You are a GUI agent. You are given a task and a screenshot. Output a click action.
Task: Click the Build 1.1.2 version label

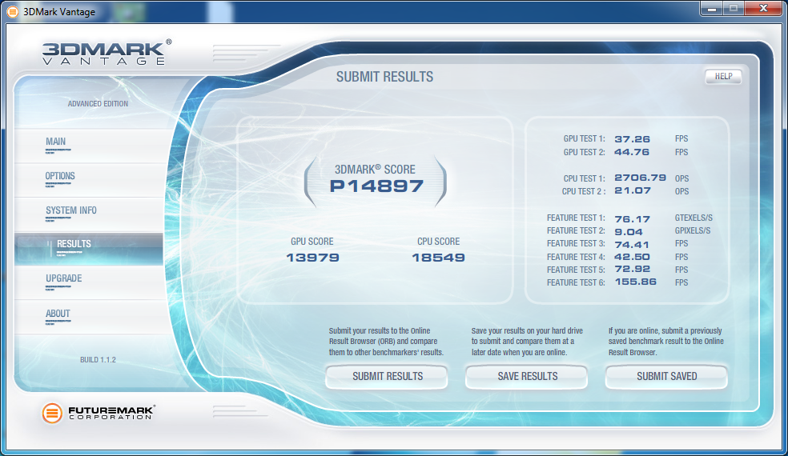(x=98, y=360)
